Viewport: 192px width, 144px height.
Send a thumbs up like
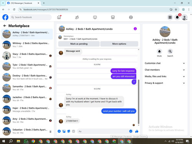point(137,131)
